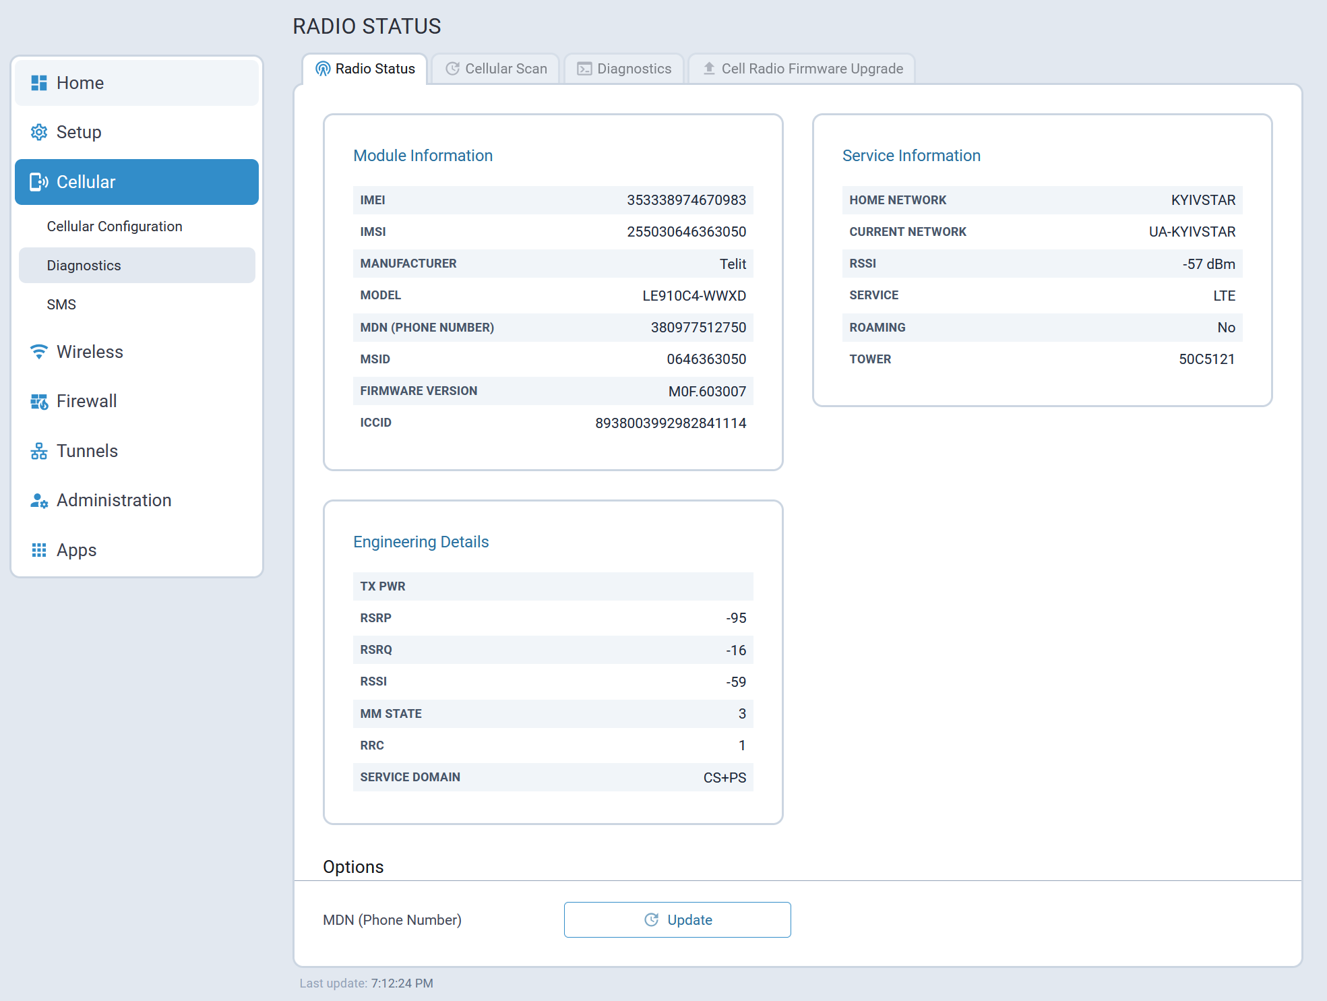Click the Radio Status antenna tab icon
Viewport: 1327px width, 1001px height.
(323, 69)
